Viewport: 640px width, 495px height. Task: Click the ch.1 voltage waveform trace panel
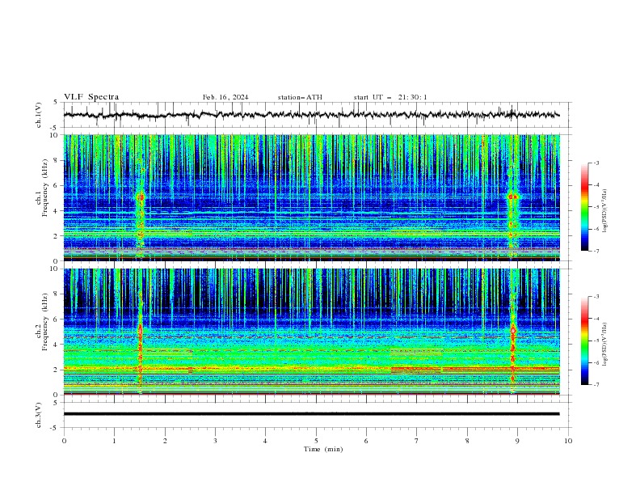click(317, 115)
